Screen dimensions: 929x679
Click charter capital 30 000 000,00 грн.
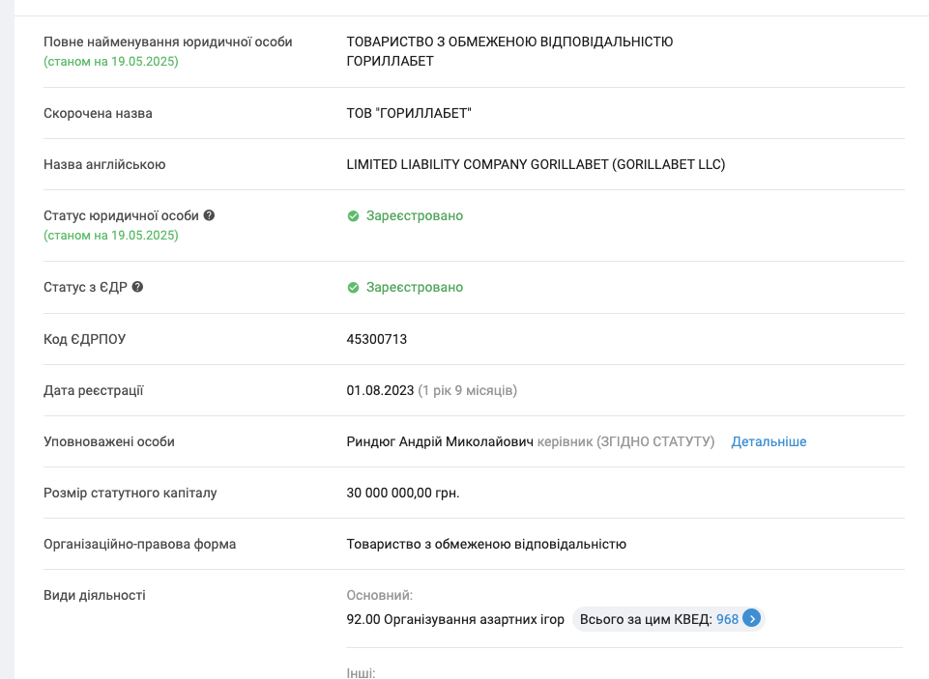pyautogui.click(x=403, y=494)
